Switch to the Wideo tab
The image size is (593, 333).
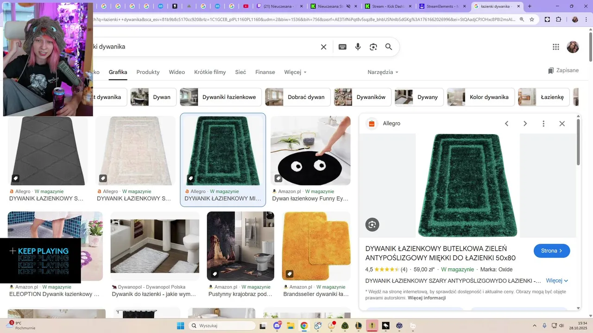coord(177,72)
